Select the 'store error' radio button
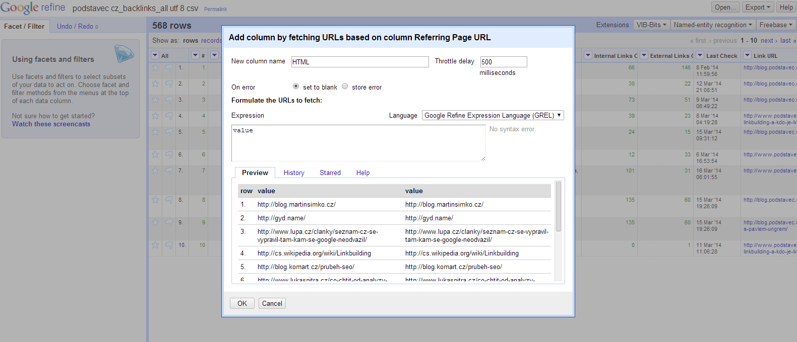797x342 pixels. click(345, 87)
